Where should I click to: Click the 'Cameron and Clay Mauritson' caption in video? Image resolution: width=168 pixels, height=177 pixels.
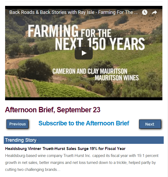pos(90,71)
